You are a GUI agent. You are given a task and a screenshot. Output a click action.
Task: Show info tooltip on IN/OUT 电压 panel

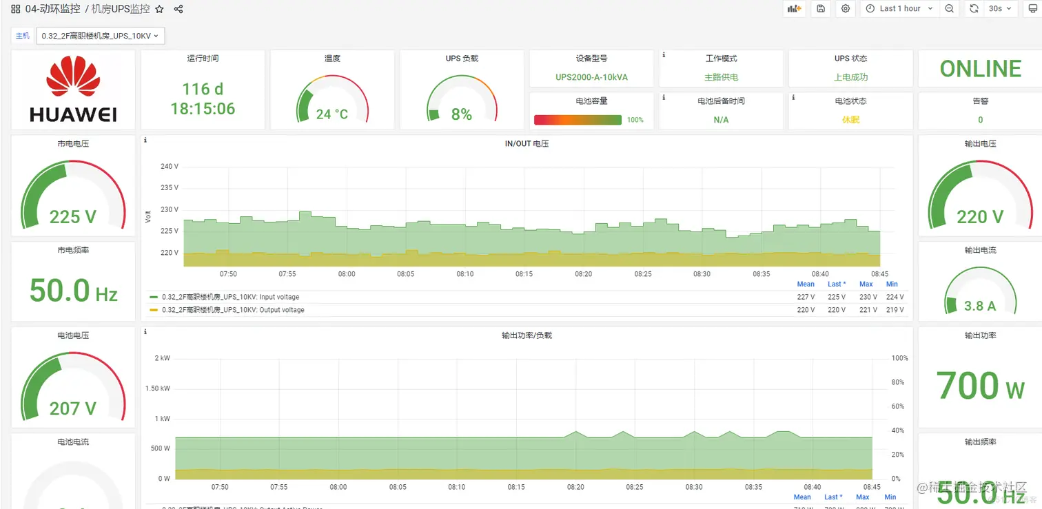point(145,140)
